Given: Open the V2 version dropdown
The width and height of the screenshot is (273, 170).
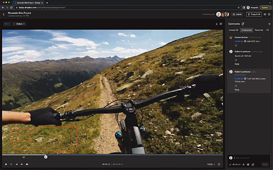Looking at the screenshot, I should click(7, 24).
